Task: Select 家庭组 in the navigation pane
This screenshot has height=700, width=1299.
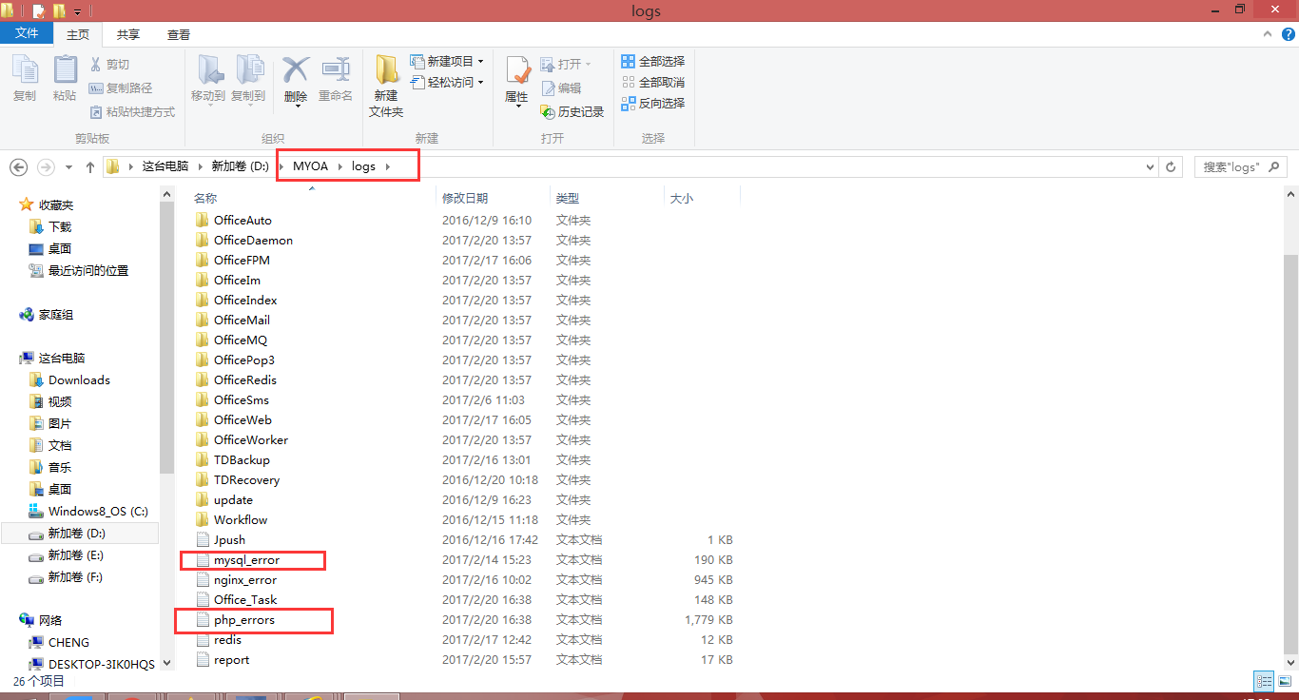Action: tap(56, 314)
